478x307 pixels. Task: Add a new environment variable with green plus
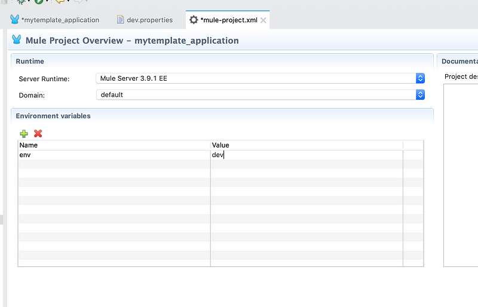(x=24, y=134)
